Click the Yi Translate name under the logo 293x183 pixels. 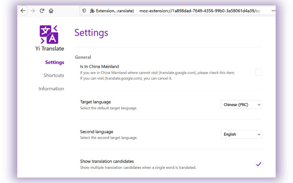tap(49, 48)
